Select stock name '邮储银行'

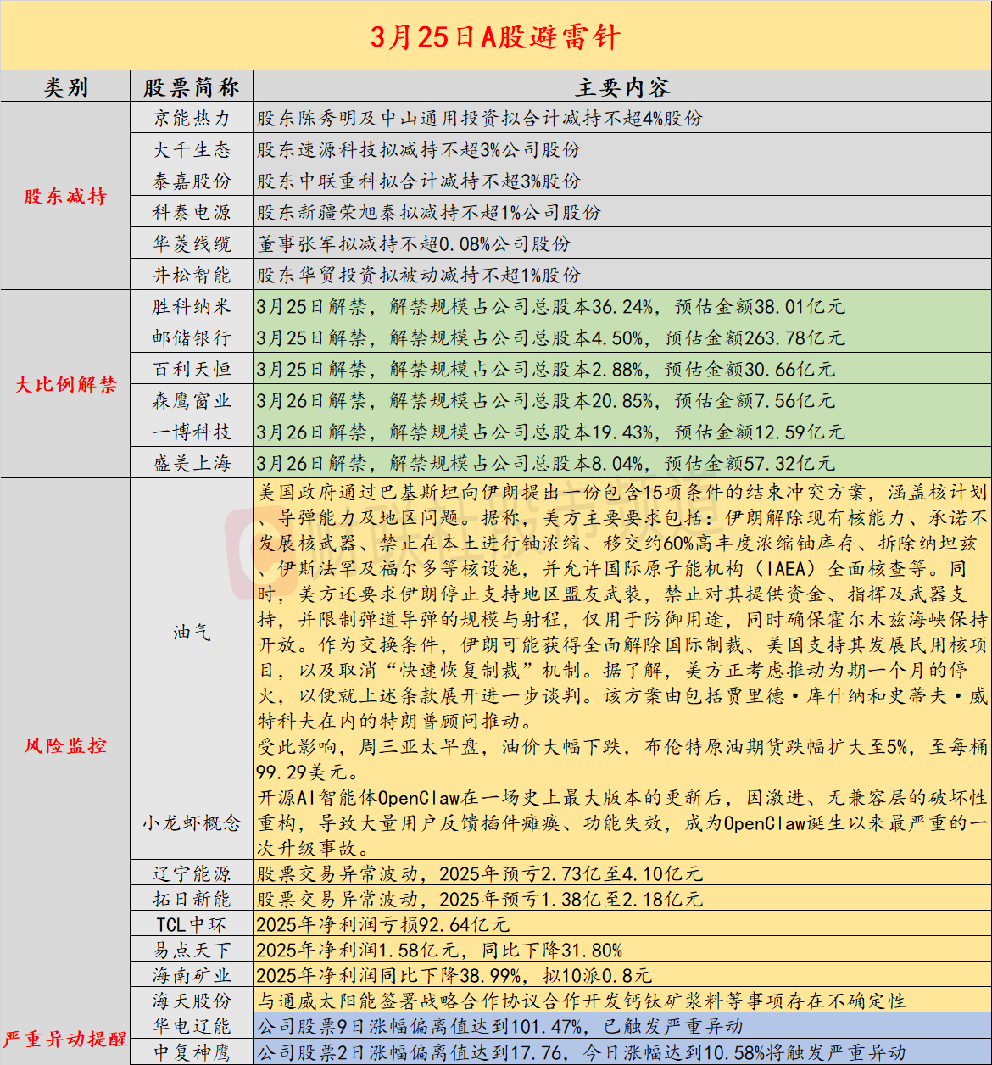point(192,338)
